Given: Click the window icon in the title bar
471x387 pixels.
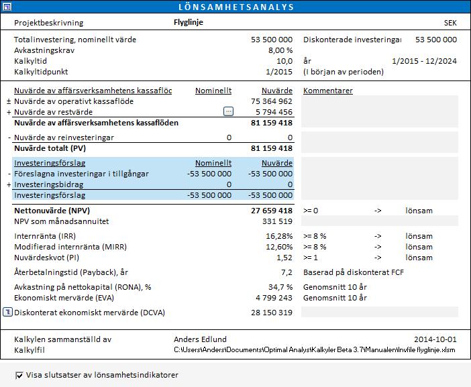Looking at the screenshot, I should [7, 7].
